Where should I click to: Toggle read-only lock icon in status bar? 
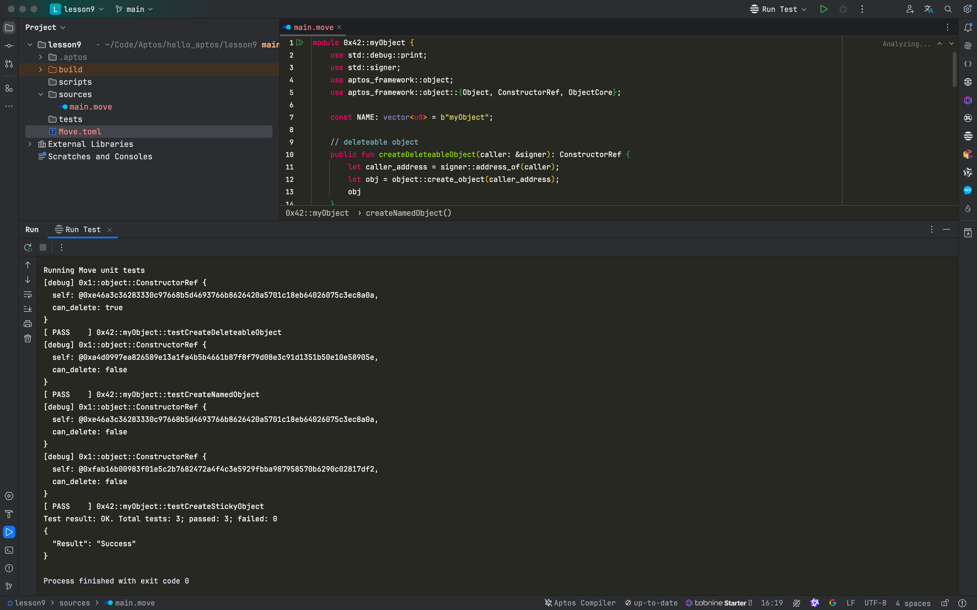pos(945,603)
